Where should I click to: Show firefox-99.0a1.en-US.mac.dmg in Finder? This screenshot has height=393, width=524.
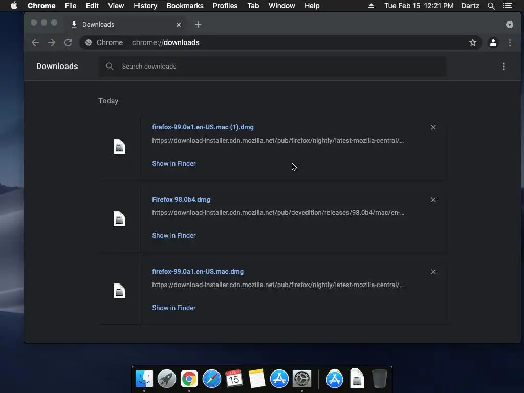pyautogui.click(x=174, y=308)
